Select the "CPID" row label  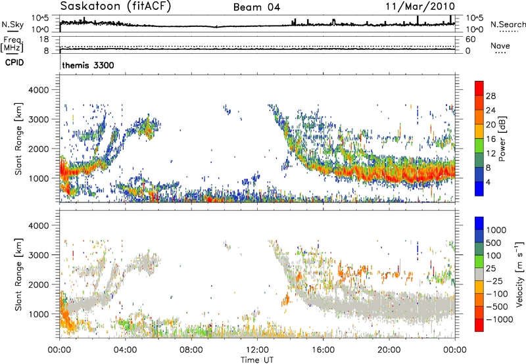pos(14,62)
